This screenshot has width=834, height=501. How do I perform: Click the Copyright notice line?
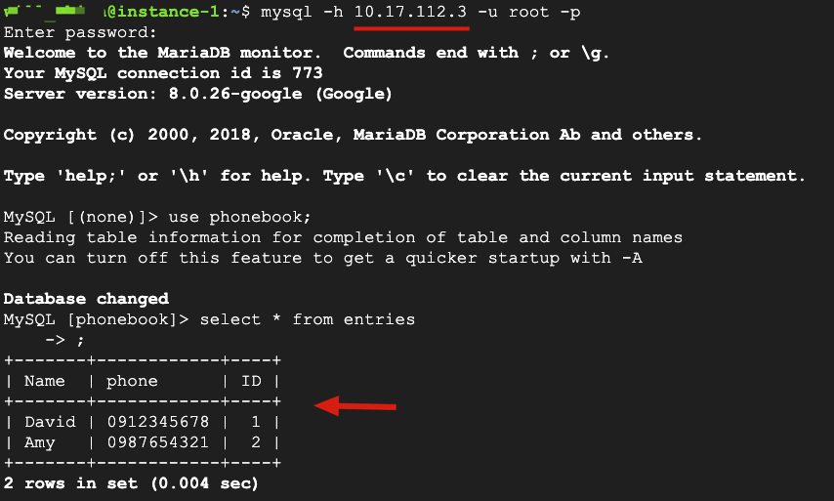point(352,135)
